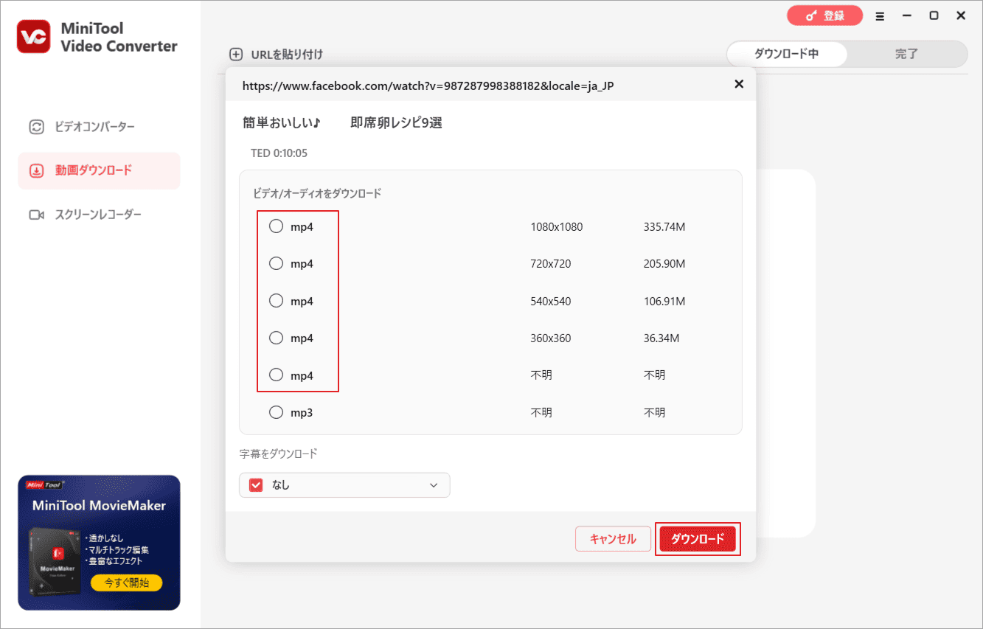Click the red ダウンロード button
The width and height of the screenshot is (983, 629).
[x=698, y=539]
